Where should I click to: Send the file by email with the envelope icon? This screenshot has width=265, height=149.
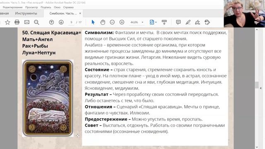[27, 22]
